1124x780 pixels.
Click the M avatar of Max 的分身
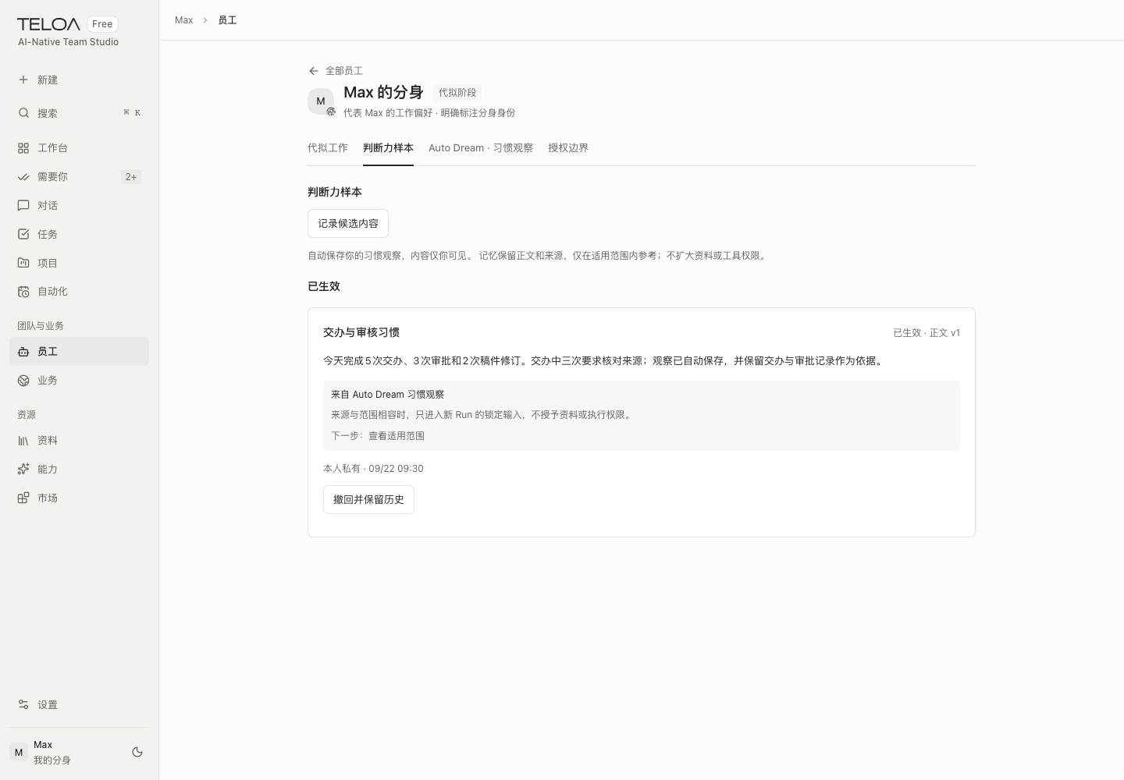321,101
